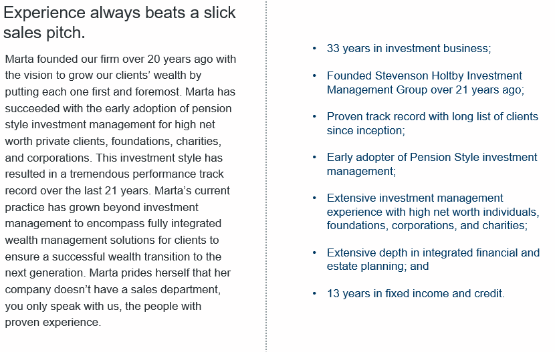
Task: Click the bullet dot before "13 years in fixed income"
Action: (x=314, y=293)
